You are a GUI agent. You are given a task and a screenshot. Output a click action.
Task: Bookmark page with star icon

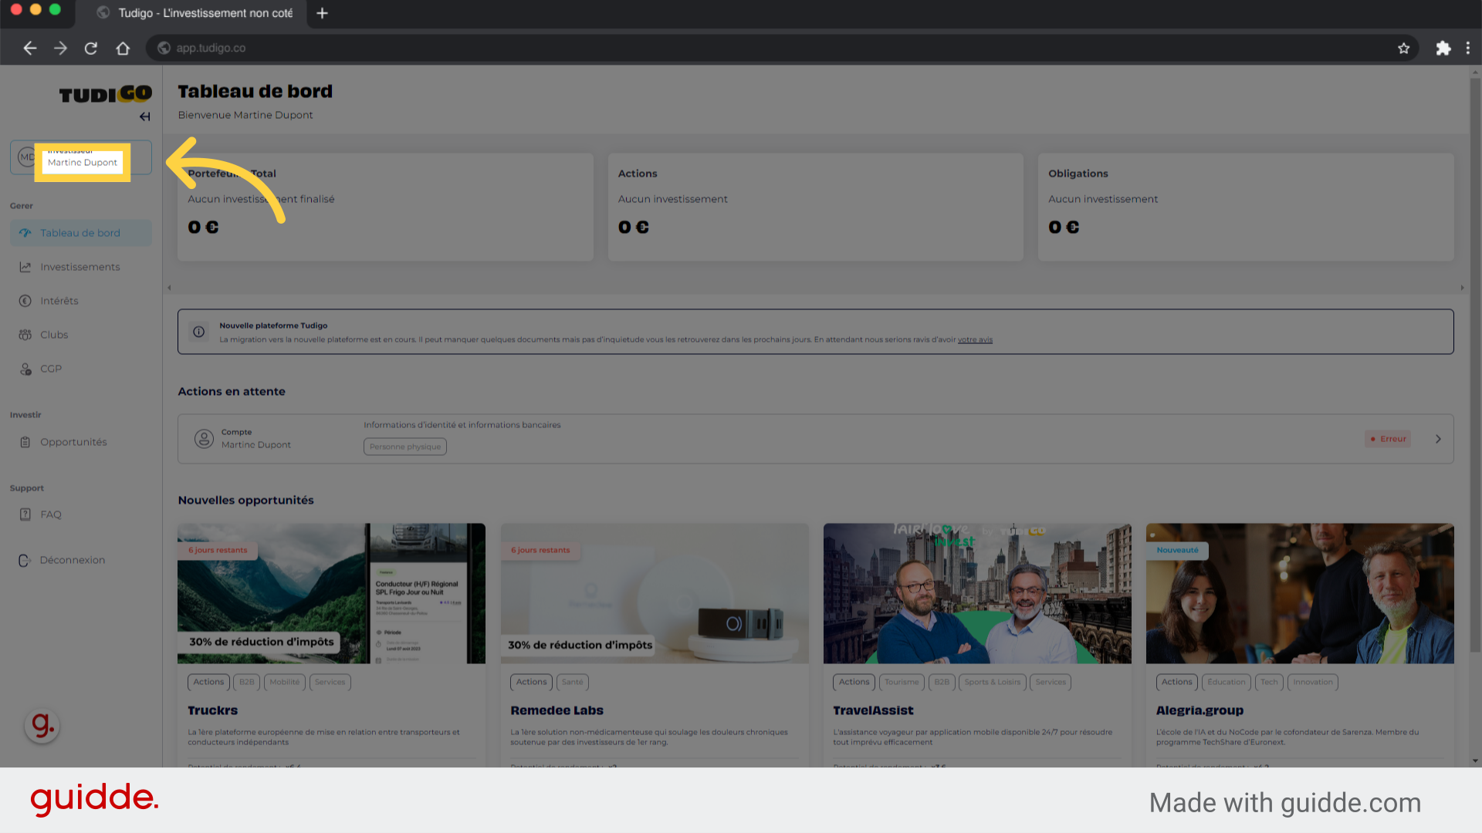[1403, 48]
